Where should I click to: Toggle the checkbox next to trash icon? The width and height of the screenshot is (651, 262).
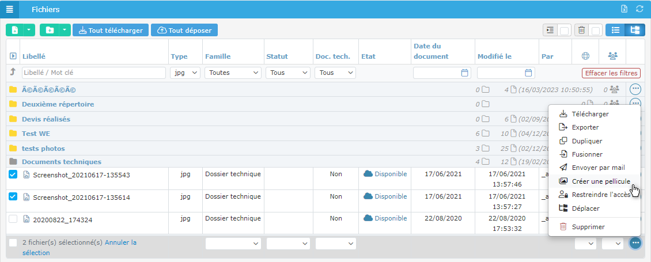click(596, 31)
